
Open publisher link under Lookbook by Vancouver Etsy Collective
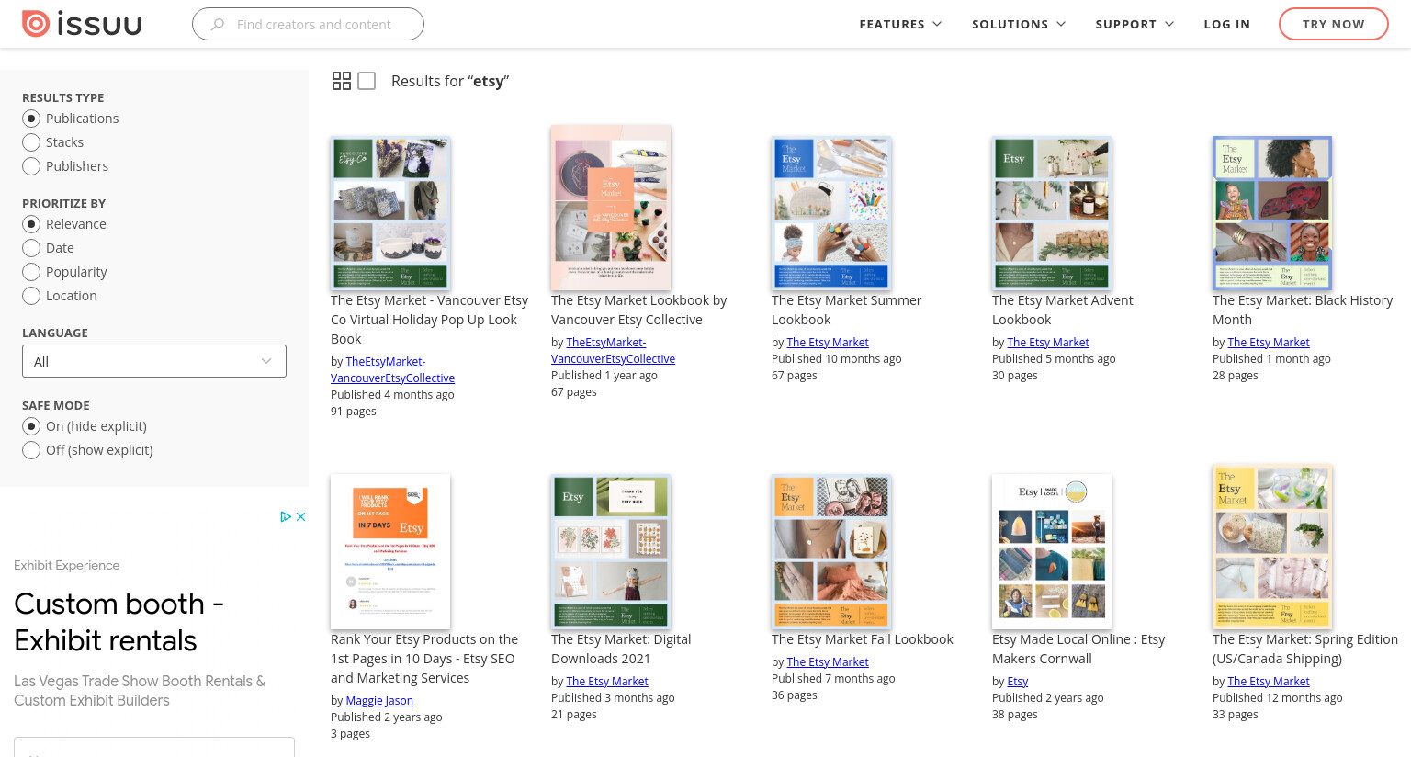pos(614,351)
